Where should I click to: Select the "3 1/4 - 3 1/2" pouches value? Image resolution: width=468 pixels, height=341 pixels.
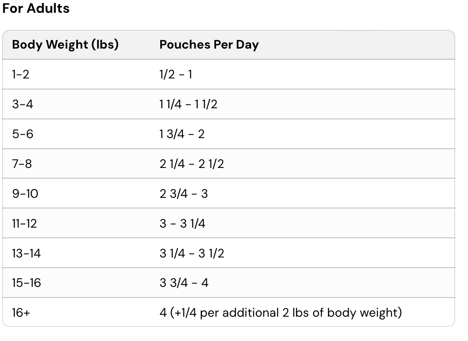coord(192,253)
